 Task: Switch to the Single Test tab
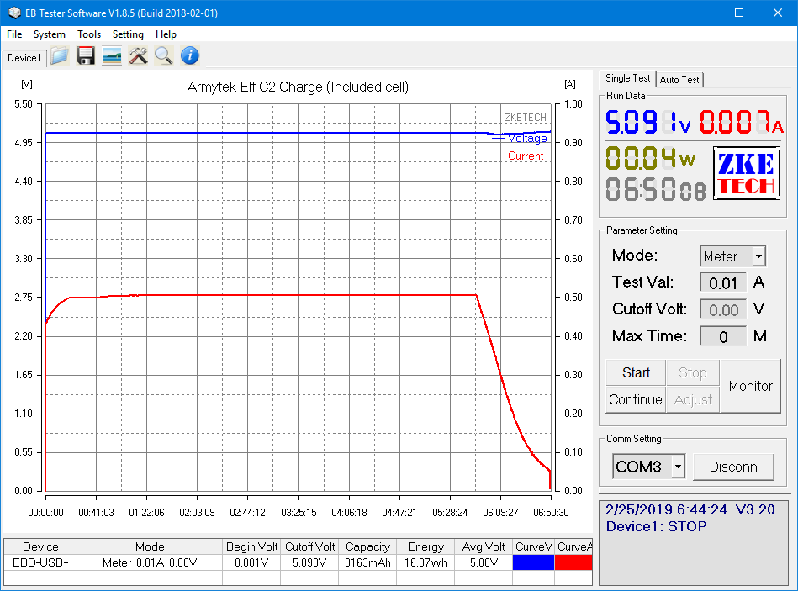pyautogui.click(x=627, y=78)
